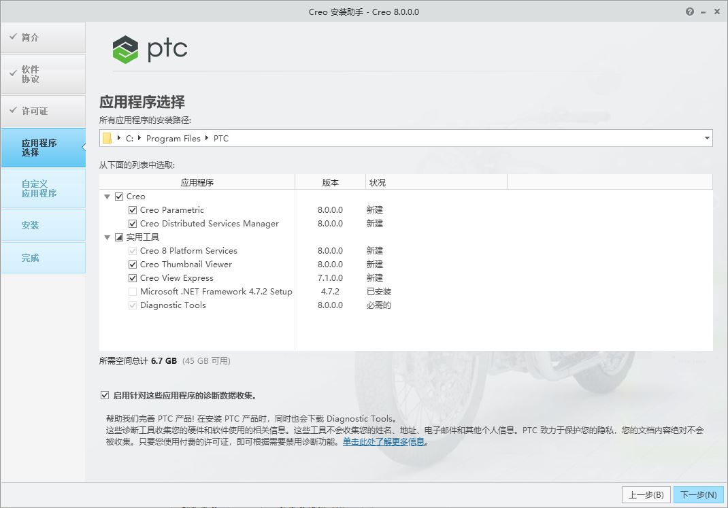
Task: Expand path arrow before C:
Action: (x=119, y=138)
